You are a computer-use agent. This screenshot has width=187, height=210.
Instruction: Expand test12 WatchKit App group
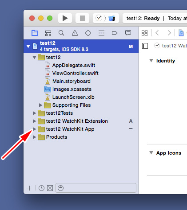pos(34,129)
